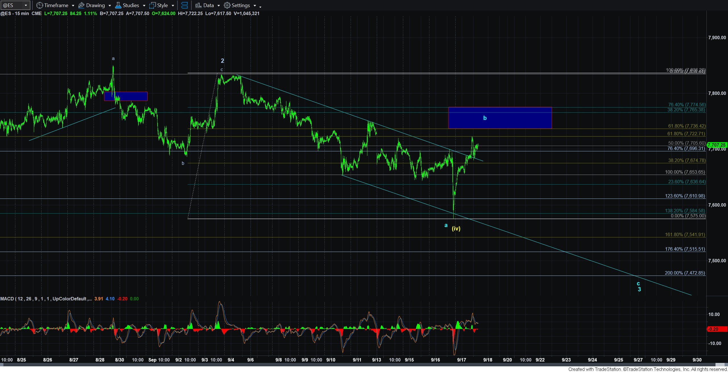Click the 7,707.25 current price tag

pyautogui.click(x=717, y=145)
